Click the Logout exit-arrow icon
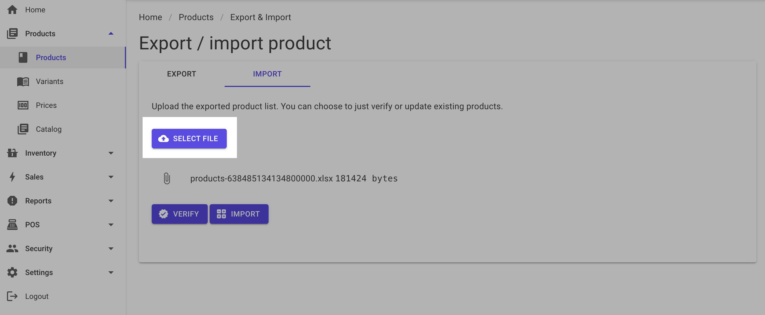 tap(12, 296)
